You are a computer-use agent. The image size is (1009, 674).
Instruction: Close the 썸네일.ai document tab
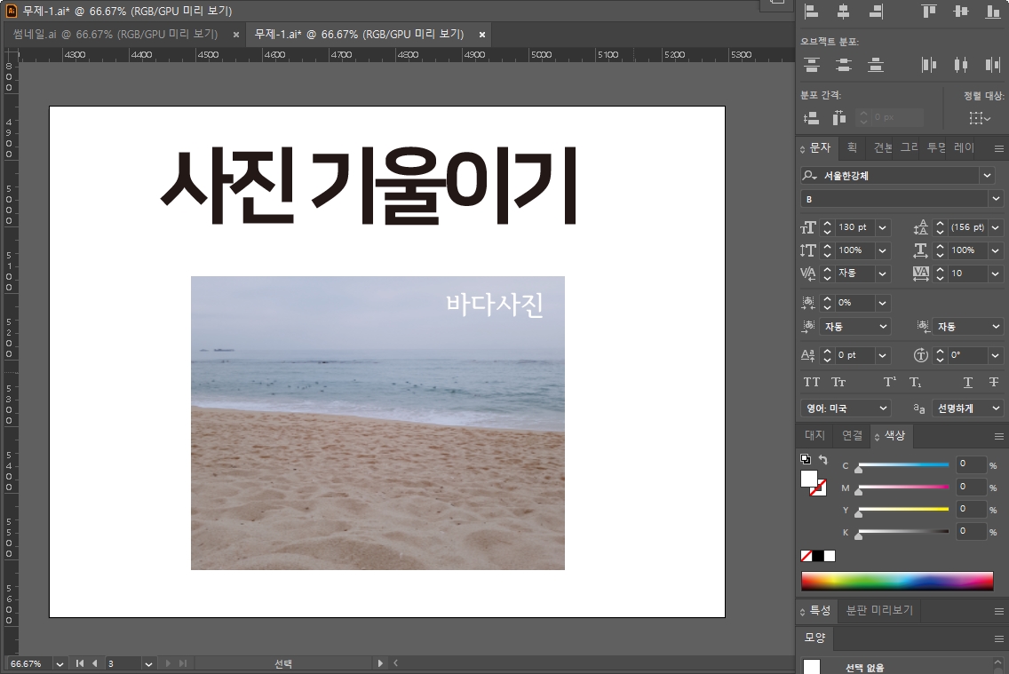coord(236,35)
